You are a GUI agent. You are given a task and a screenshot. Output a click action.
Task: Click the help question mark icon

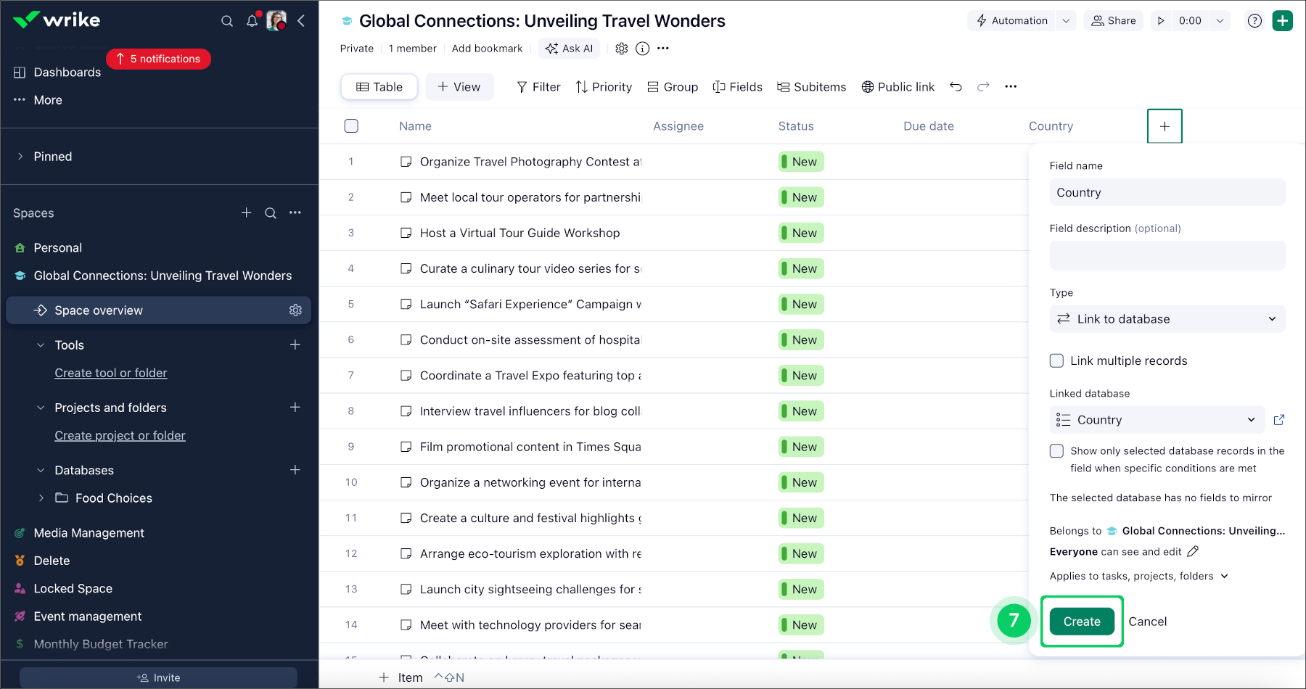(x=1254, y=21)
